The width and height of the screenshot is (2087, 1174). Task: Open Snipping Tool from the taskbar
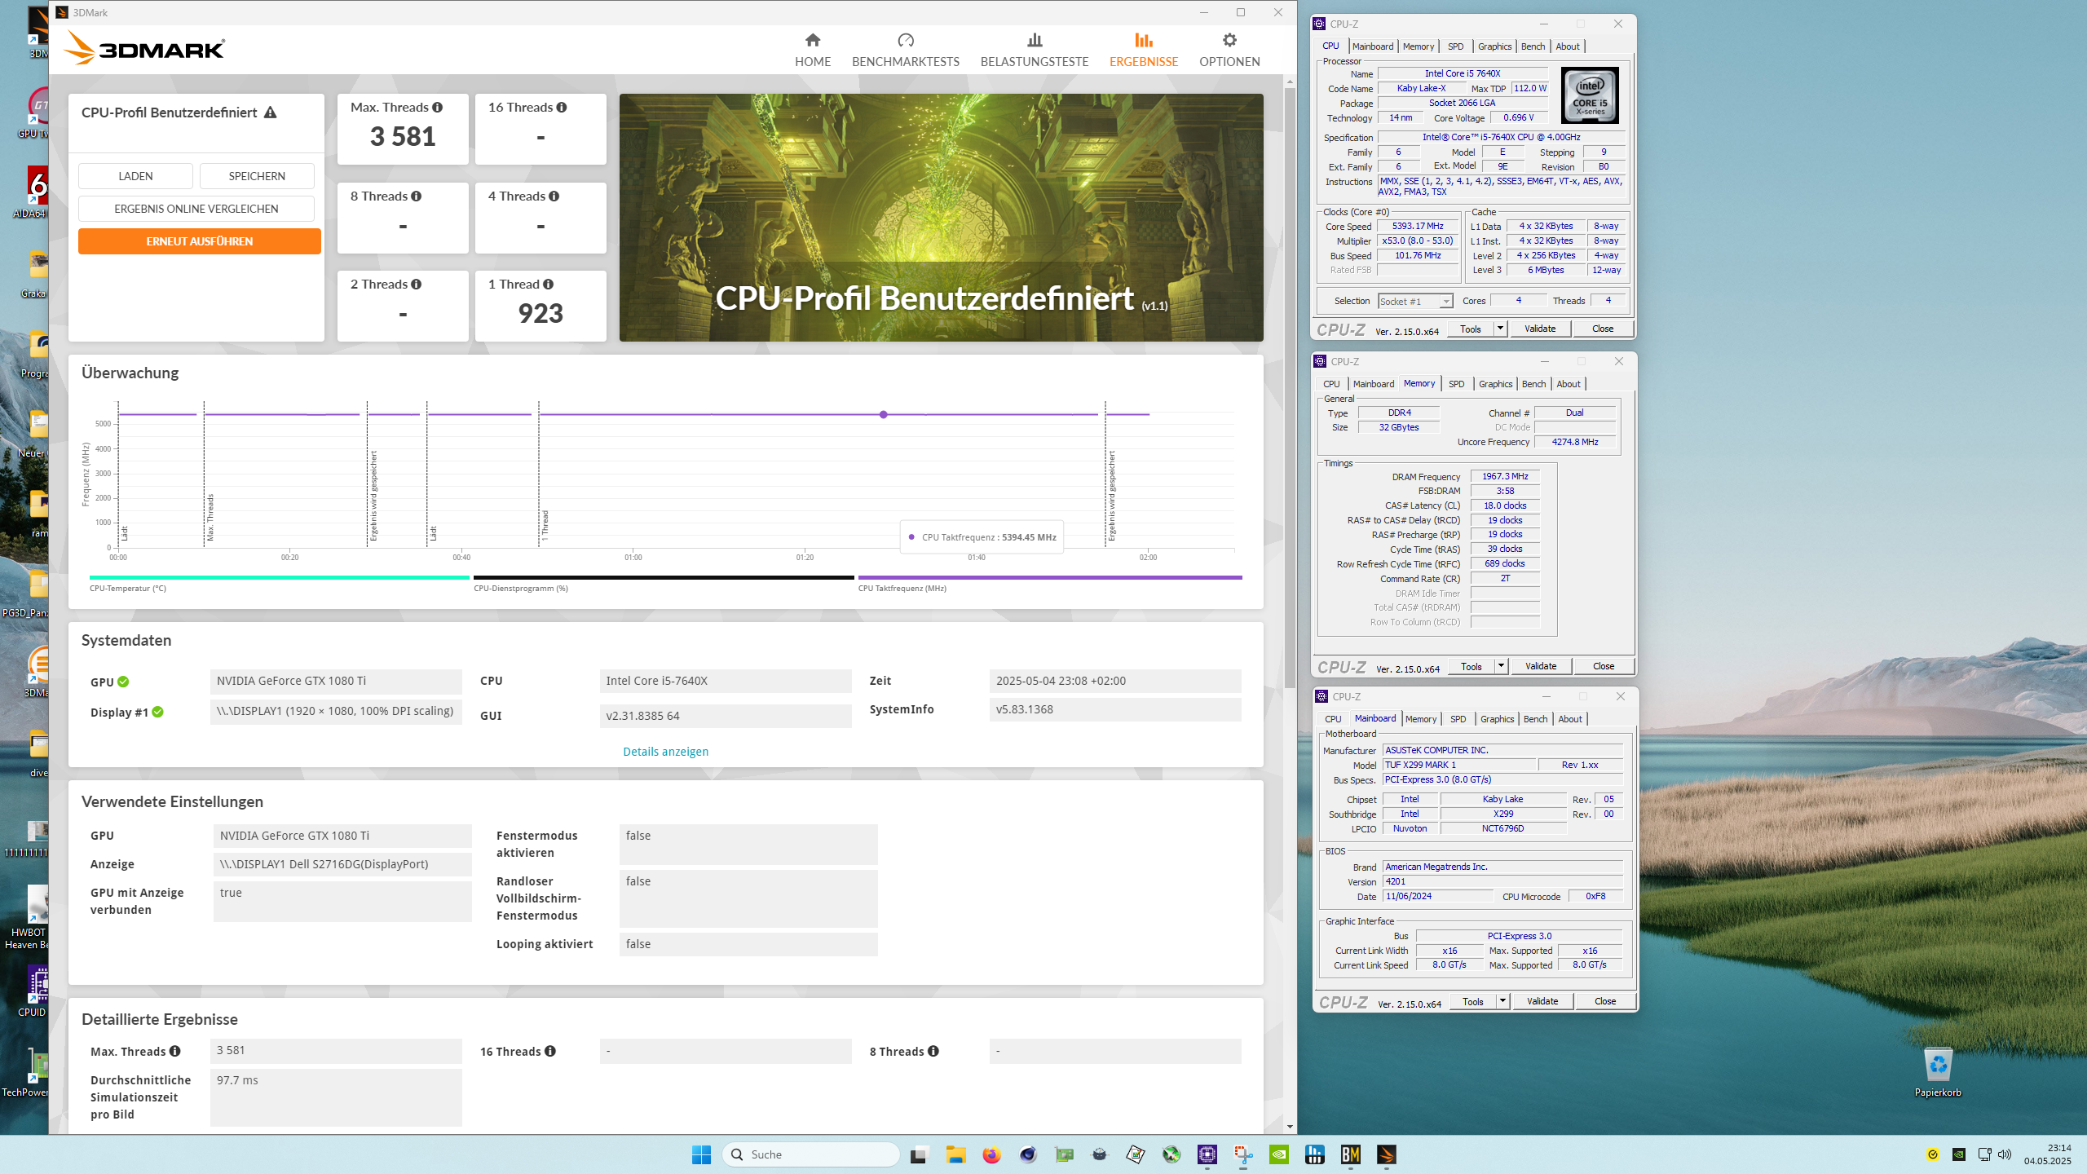(x=1243, y=1154)
